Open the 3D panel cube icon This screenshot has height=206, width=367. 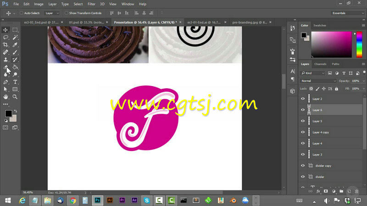click(x=293, y=91)
